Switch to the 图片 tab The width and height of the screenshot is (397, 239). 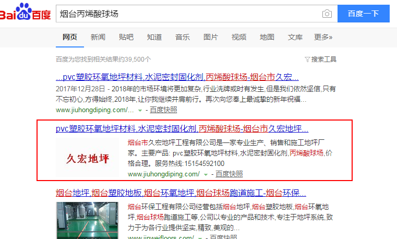point(211,37)
